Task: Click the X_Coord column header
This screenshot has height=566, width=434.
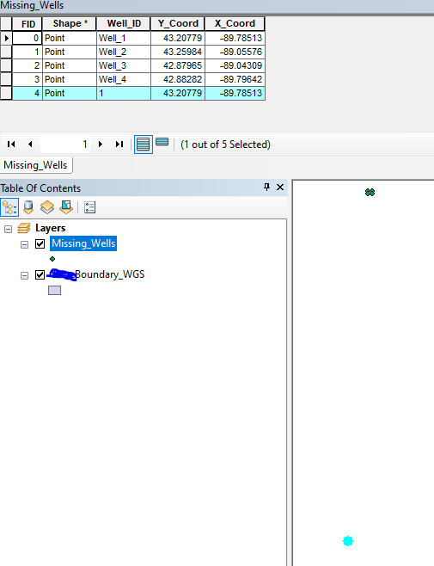Action: pos(235,24)
